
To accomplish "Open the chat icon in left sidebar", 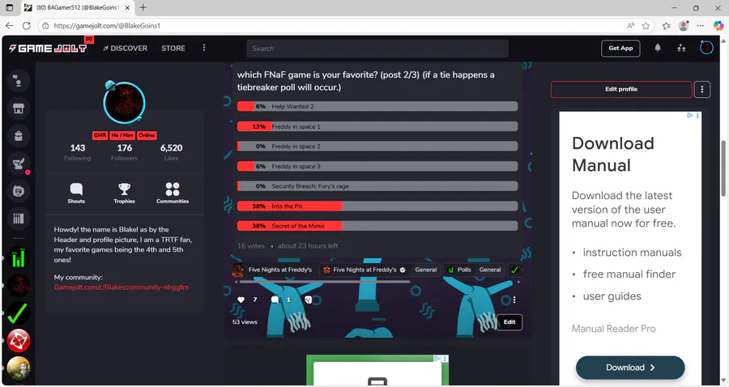I will (x=18, y=81).
